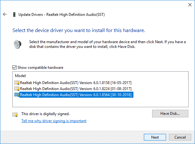Close the Update Drivers window
The height and width of the screenshot is (144, 195).
187,5
